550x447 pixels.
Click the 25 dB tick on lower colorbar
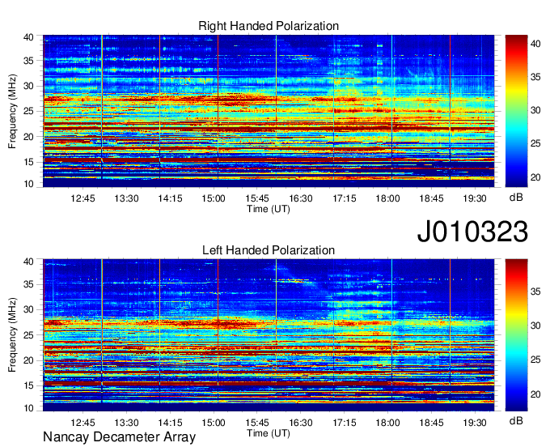[x=535, y=360]
